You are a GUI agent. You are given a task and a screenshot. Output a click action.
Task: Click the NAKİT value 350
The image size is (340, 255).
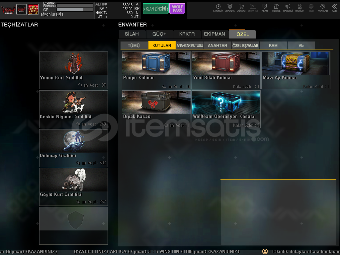click(x=130, y=13)
